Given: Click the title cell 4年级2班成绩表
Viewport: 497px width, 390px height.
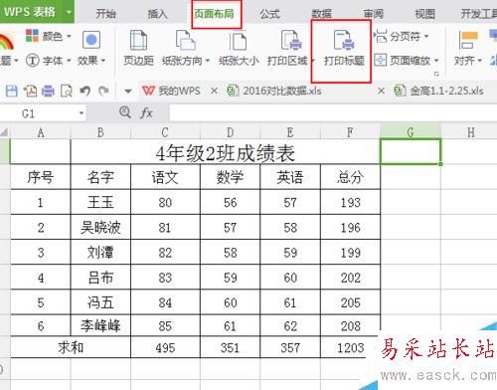Looking at the screenshot, I should tap(226, 153).
